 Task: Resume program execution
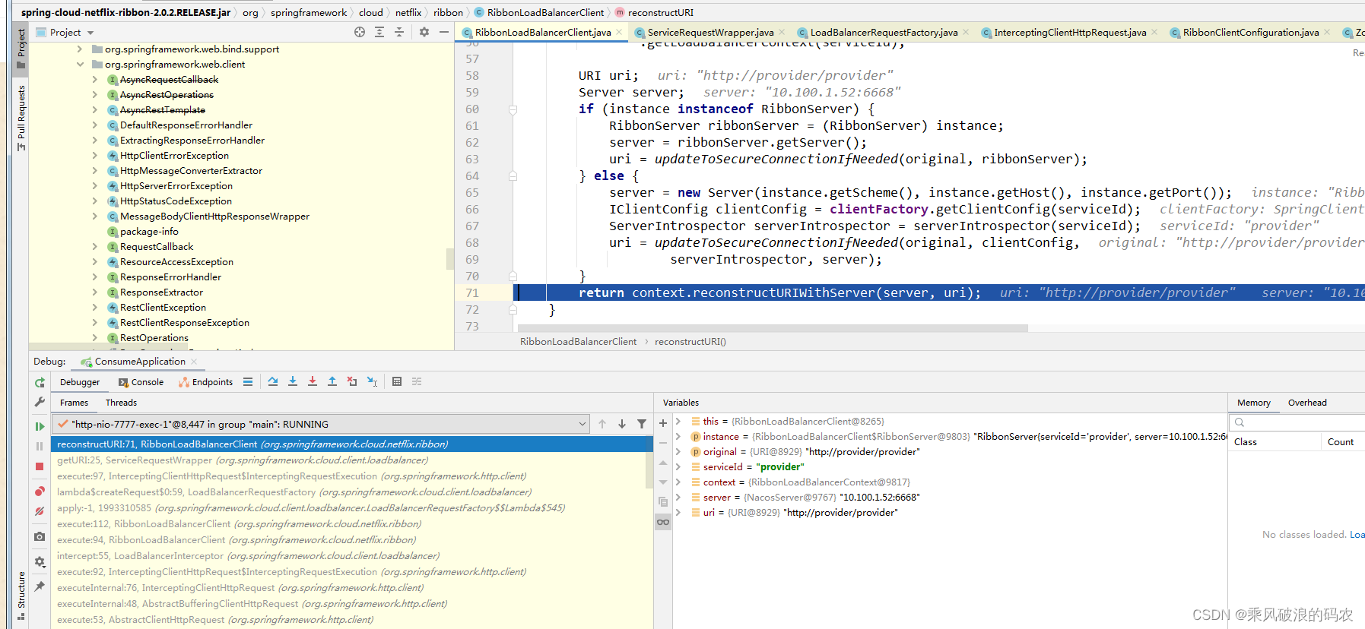click(x=40, y=426)
